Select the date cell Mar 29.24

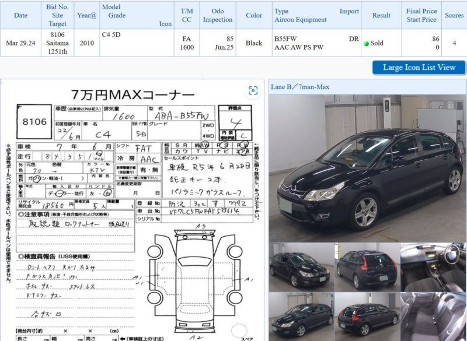click(x=20, y=43)
